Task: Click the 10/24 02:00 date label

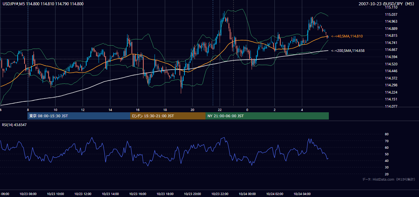Action: coord(275,194)
